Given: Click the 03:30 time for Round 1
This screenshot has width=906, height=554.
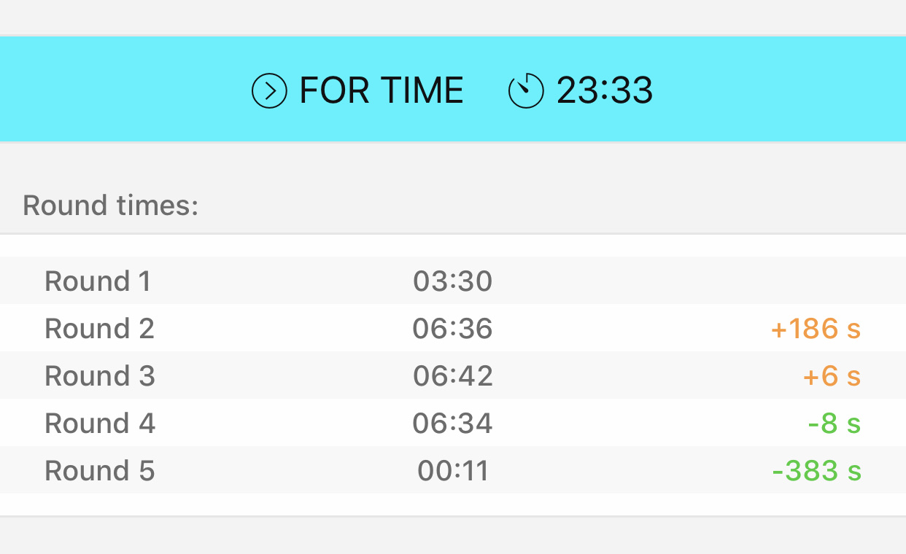Looking at the screenshot, I should click(x=453, y=281).
